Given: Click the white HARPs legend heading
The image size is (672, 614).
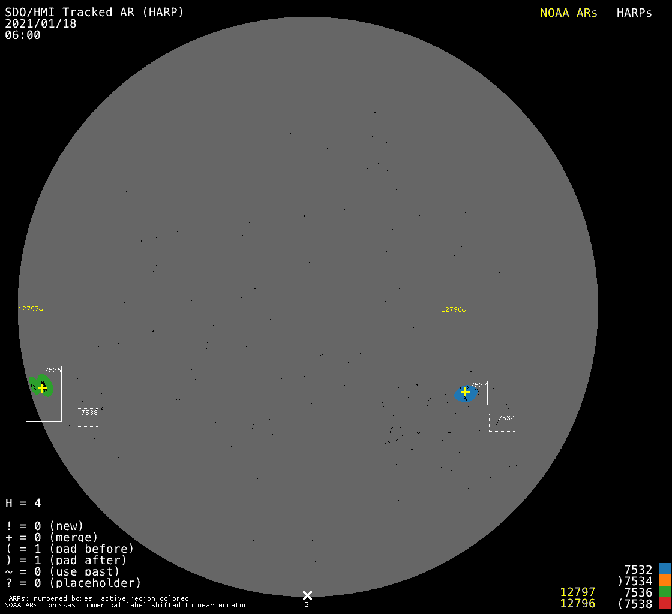Looking at the screenshot, I should tap(634, 13).
